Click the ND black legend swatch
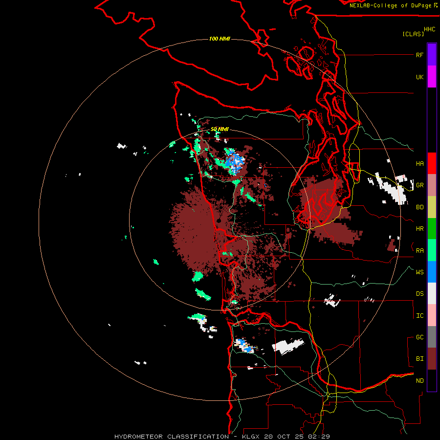440x440 pixels. [x=432, y=380]
